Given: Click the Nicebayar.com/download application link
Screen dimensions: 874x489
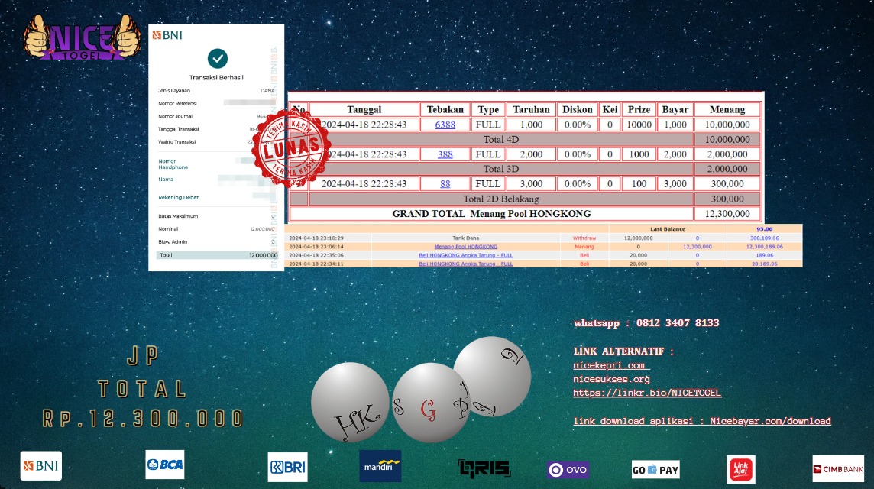Looking at the screenshot, I should 770,421.
